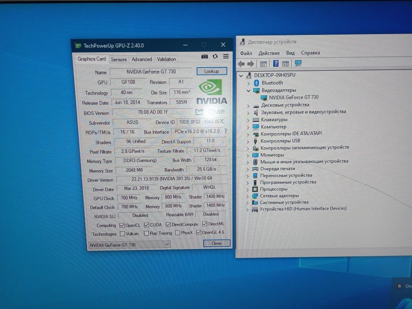The image size is (412, 309).
Task: Click the Дисковые устройства disk icon
Action: pos(256,106)
